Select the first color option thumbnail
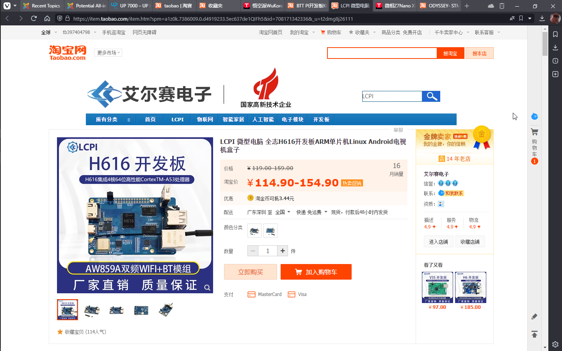This screenshot has height=351, width=562. click(x=254, y=230)
